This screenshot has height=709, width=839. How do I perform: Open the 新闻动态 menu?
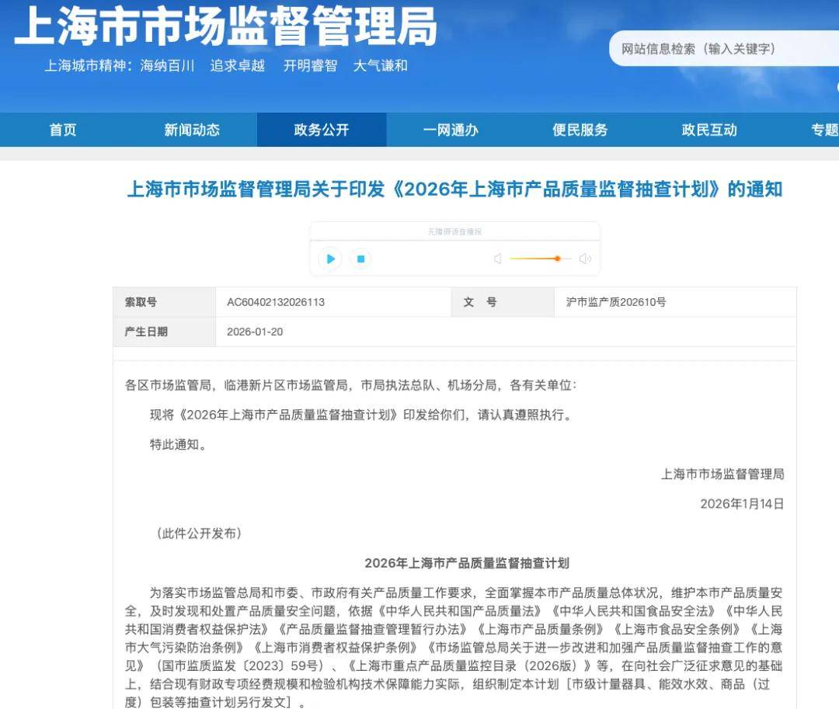193,130
